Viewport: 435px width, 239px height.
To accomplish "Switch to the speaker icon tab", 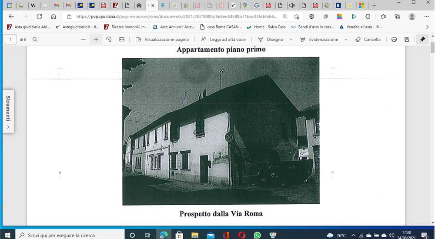I will click(x=292, y=5).
